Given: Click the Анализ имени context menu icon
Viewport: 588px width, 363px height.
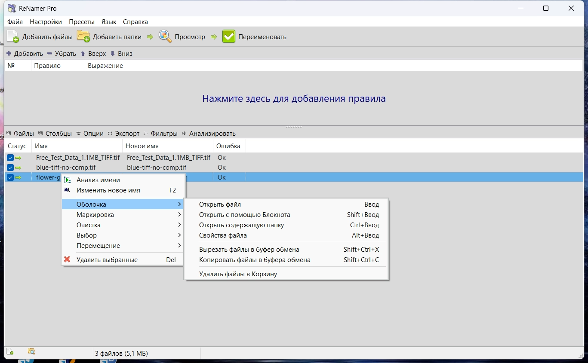Looking at the screenshot, I should pos(67,180).
